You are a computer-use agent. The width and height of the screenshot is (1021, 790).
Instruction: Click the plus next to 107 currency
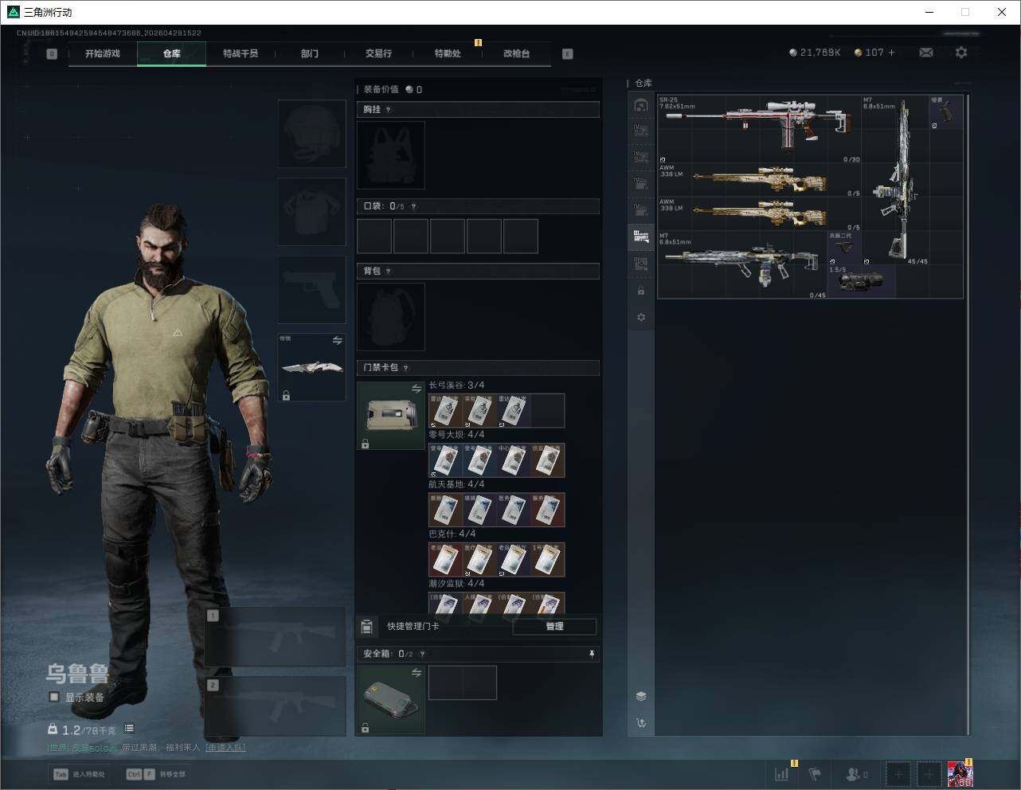click(891, 53)
